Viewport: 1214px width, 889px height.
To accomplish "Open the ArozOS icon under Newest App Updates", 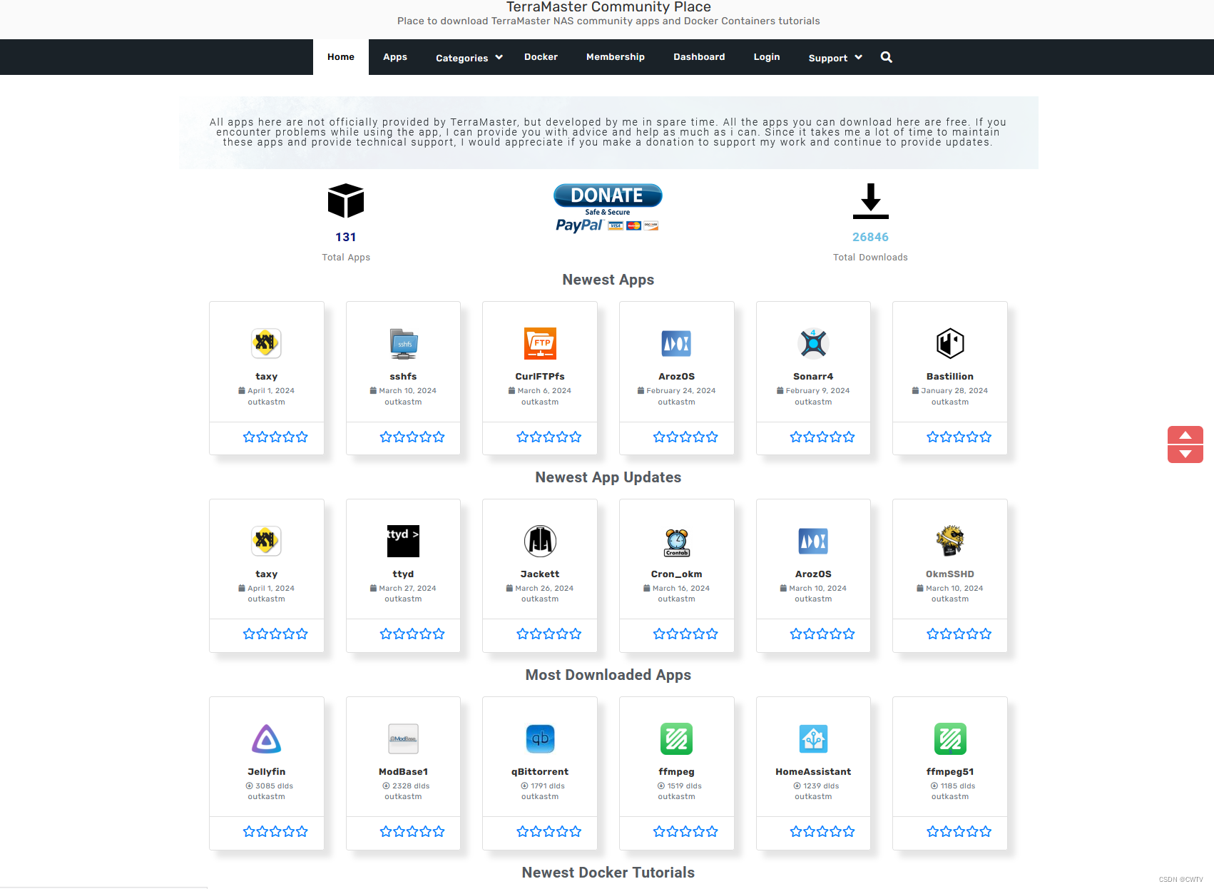I will pyautogui.click(x=813, y=541).
